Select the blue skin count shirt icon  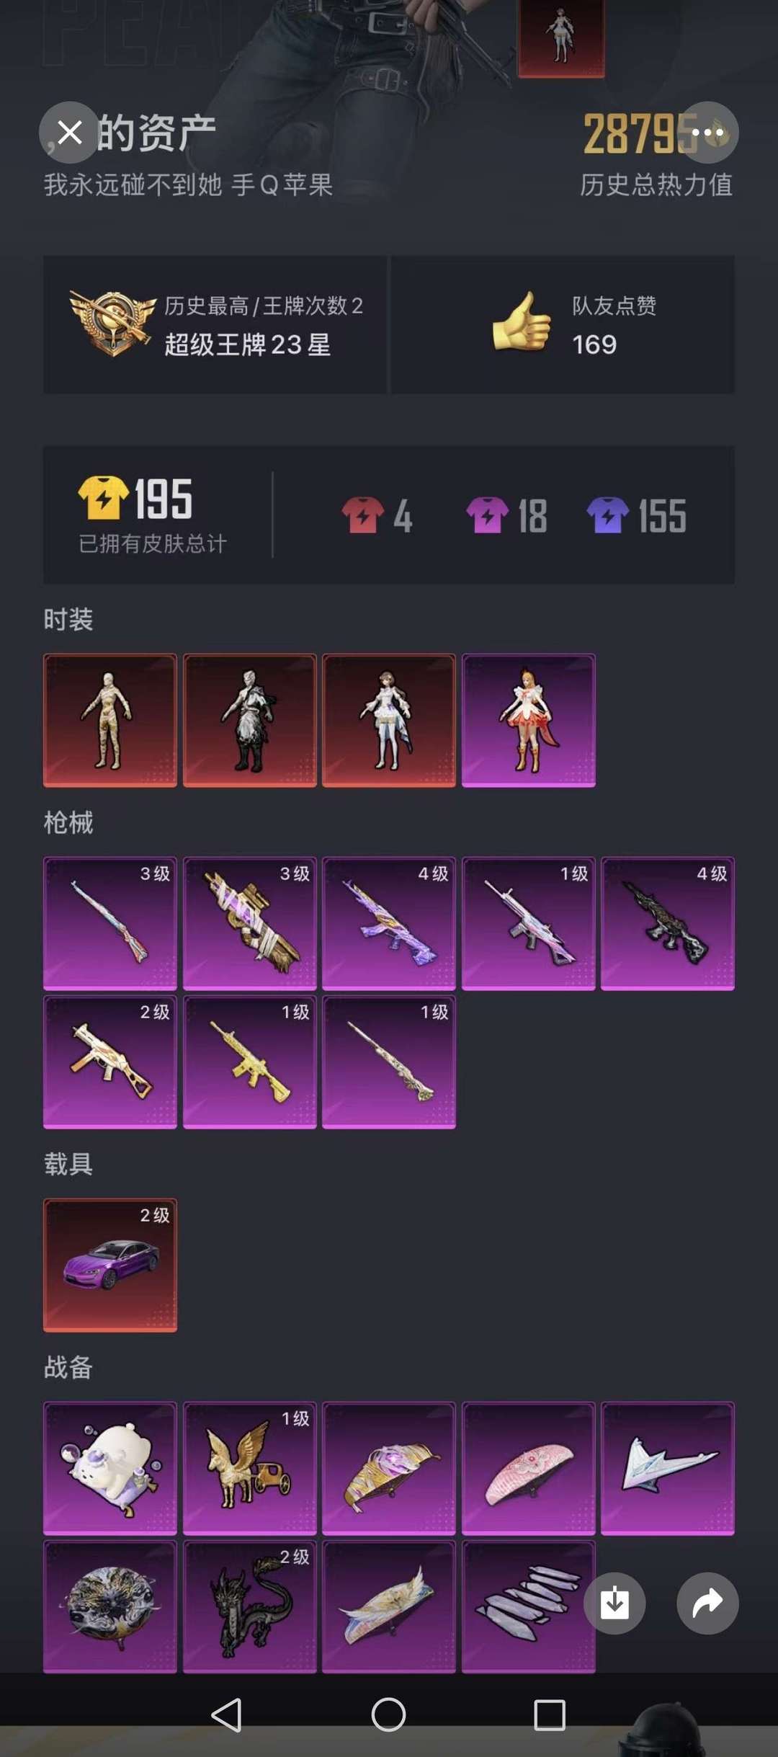coord(608,515)
